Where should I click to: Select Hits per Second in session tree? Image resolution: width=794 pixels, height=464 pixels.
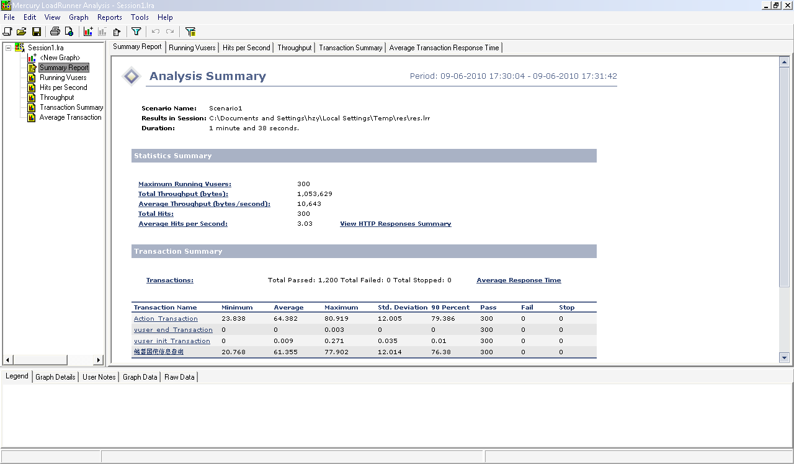63,87
